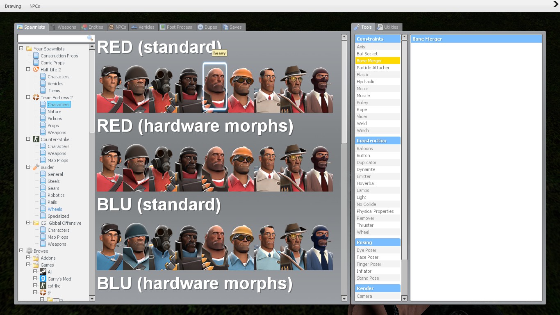Viewport: 560px width, 315px height.
Task: Open the NPCs menu in the top bar
Action: (35, 6)
